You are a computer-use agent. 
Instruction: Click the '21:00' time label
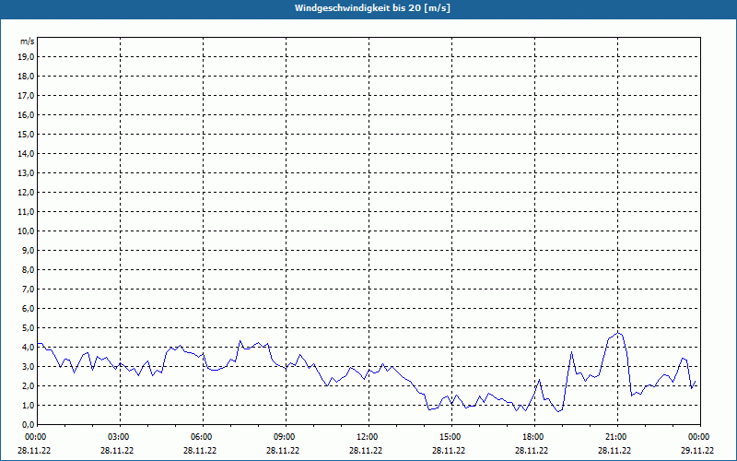[617, 437]
